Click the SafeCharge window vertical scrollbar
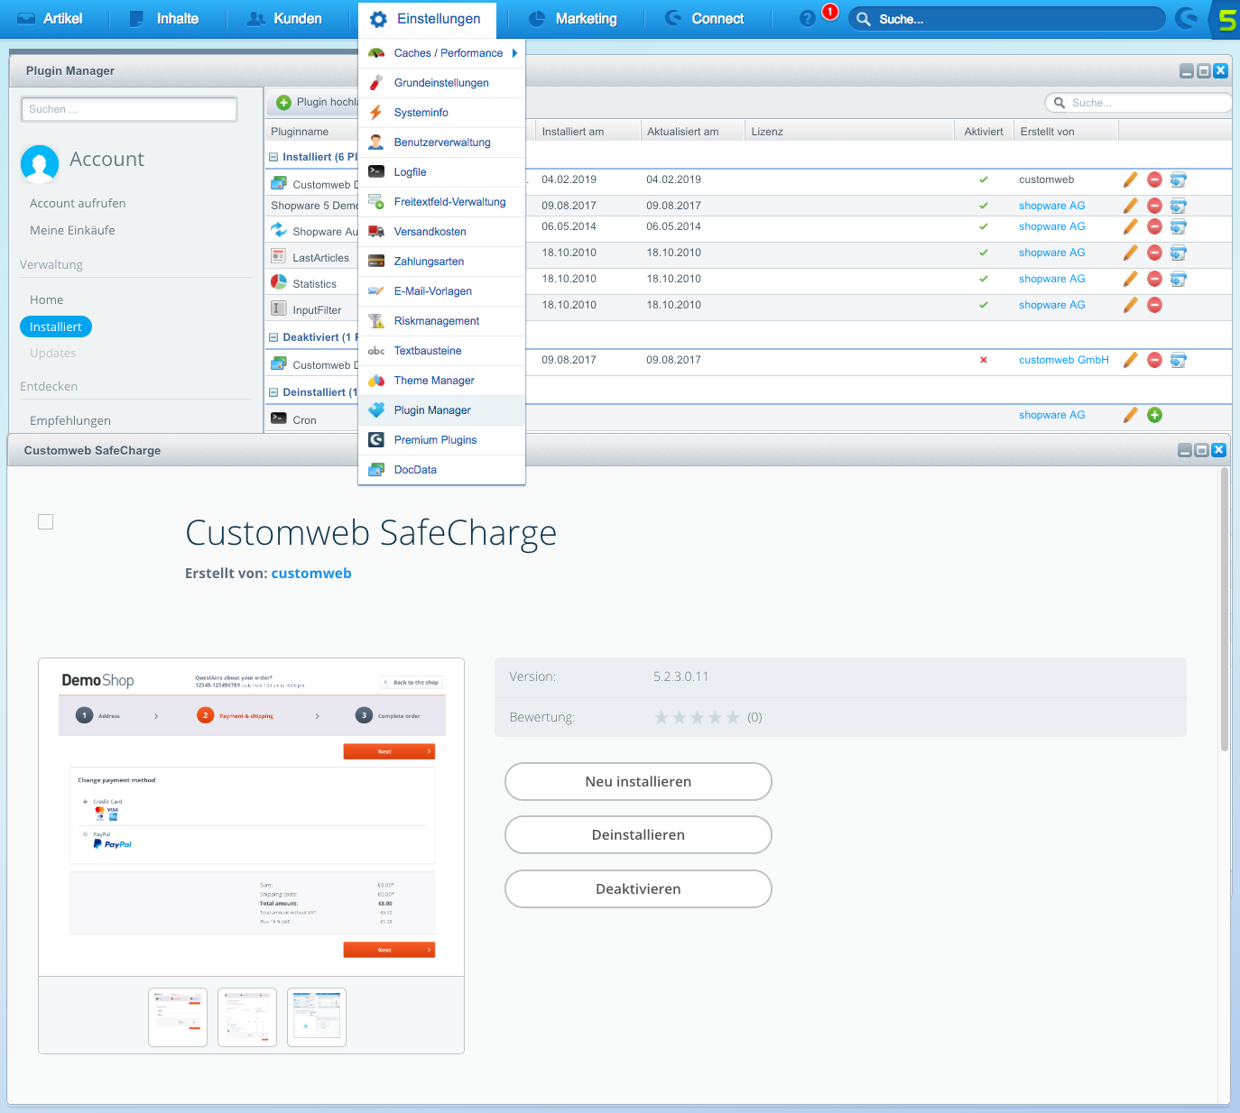Viewport: 1240px width, 1113px height. [1225, 610]
